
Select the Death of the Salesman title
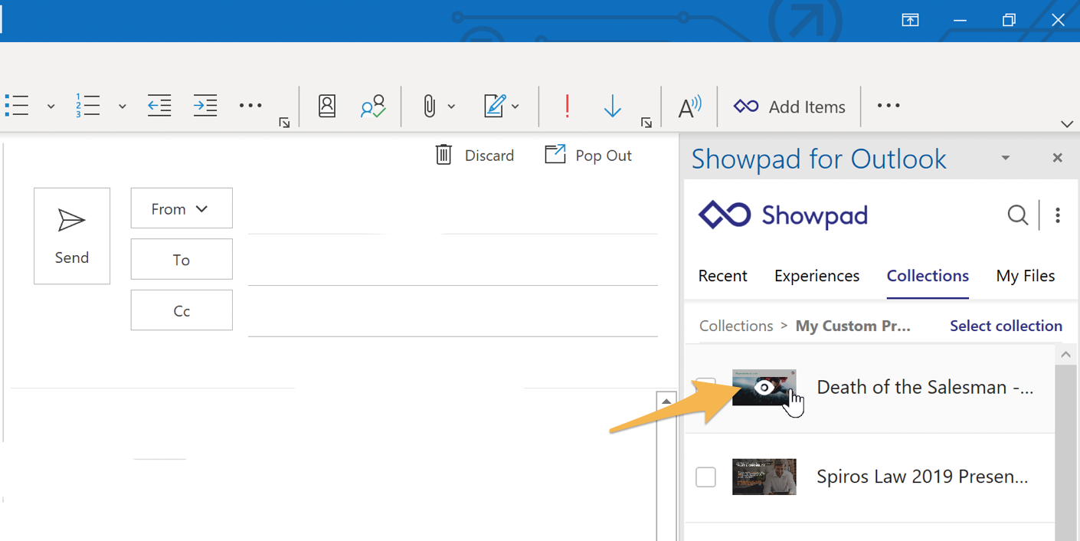pos(925,387)
